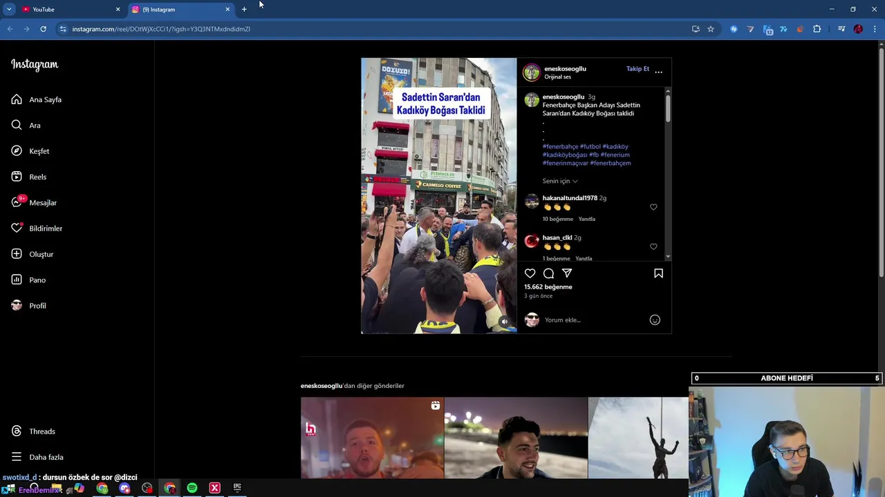The width and height of the screenshot is (885, 497).
Task: Open Reels from sidebar
Action: coord(29,177)
